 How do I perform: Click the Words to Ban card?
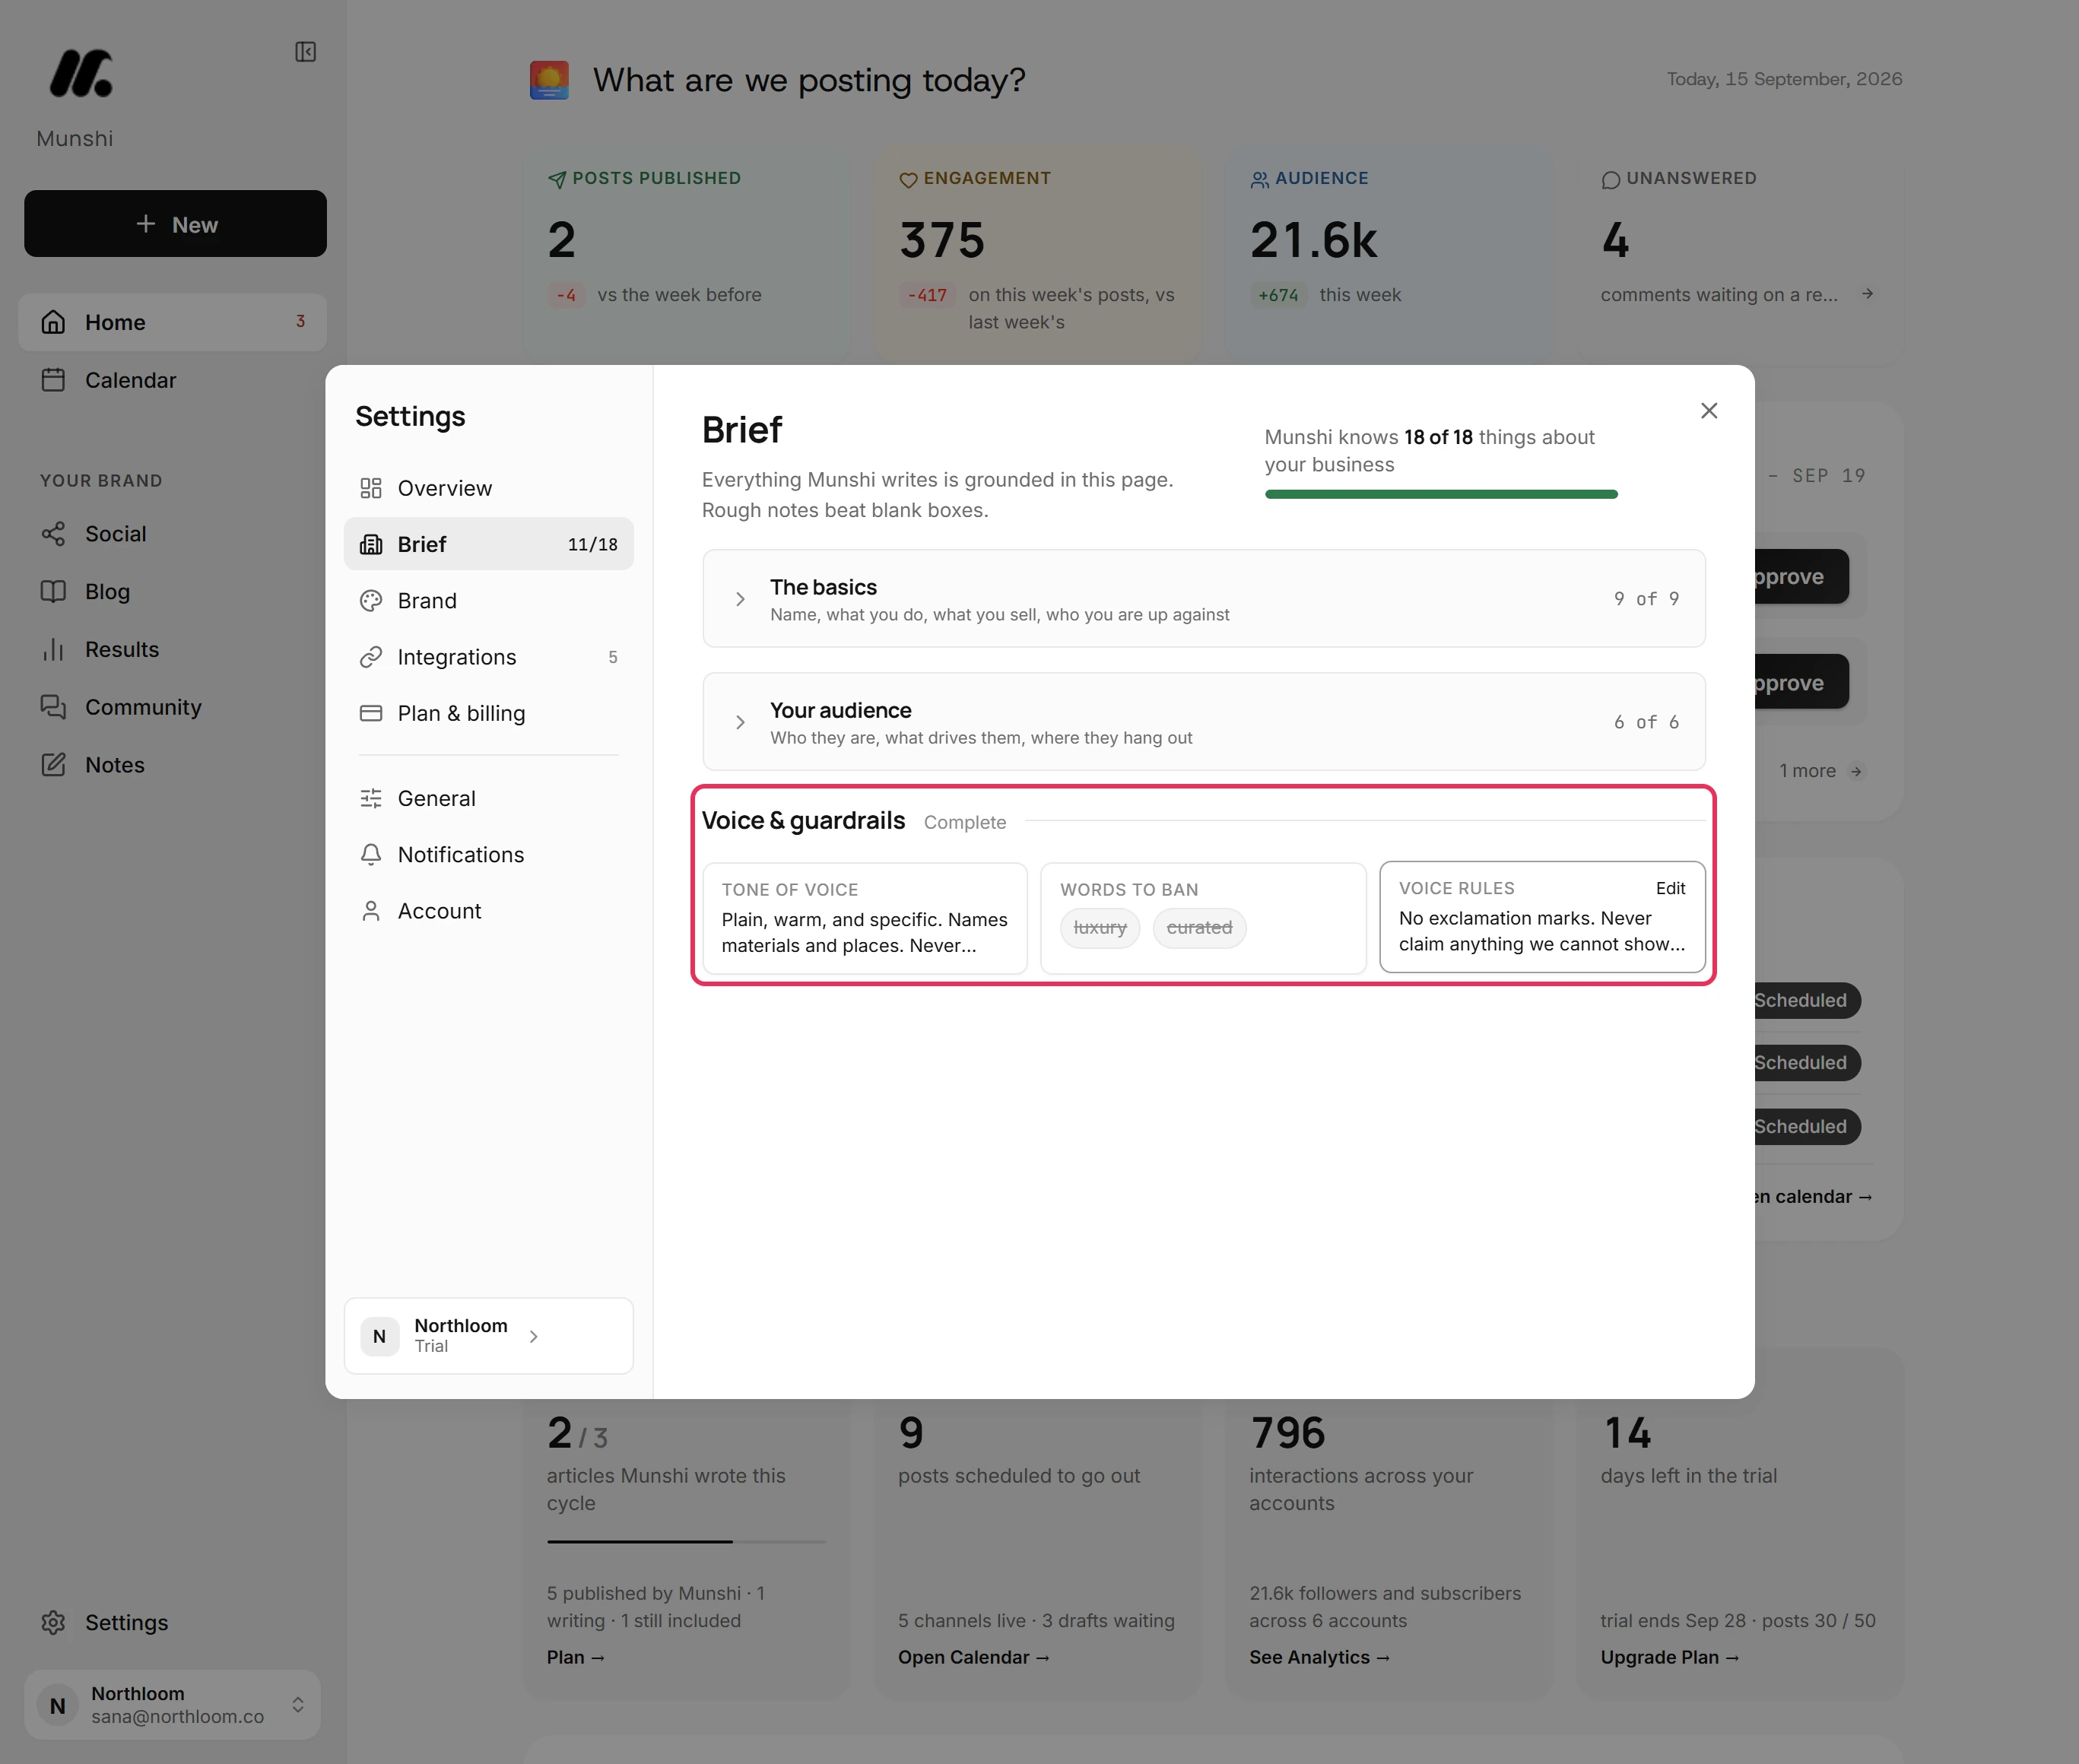point(1203,918)
